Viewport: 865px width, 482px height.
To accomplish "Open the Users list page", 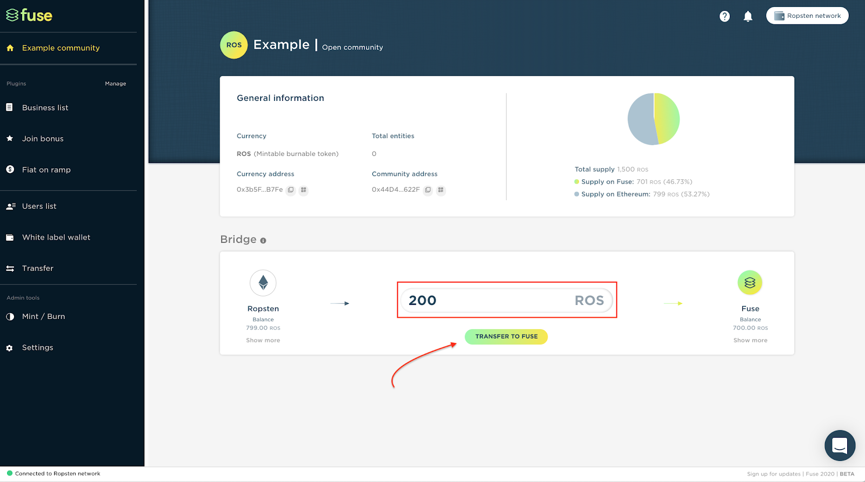I will click(x=39, y=206).
